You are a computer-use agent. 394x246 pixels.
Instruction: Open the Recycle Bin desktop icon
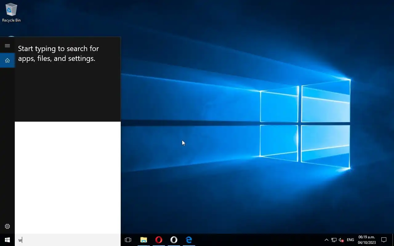click(x=11, y=13)
